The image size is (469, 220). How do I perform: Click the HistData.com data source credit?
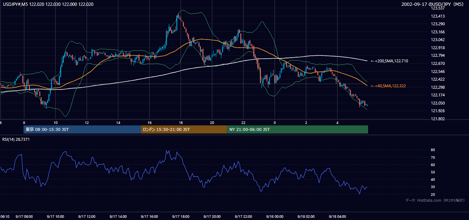pyautogui.click(x=435, y=200)
